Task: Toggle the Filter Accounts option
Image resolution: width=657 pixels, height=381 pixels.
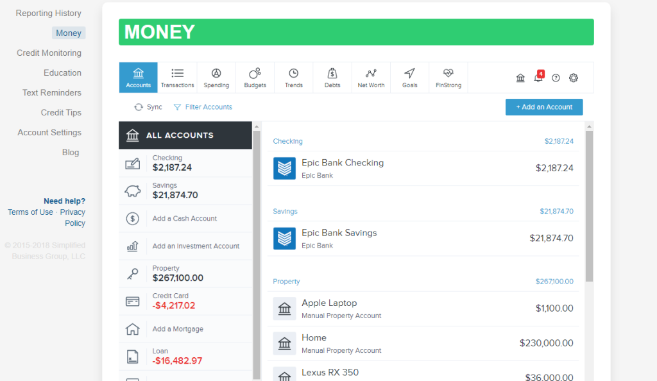Action: [x=203, y=106]
